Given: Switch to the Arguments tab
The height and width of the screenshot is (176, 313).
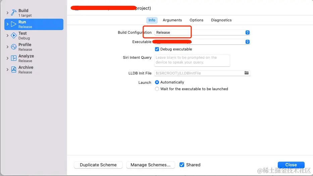Looking at the screenshot, I should [x=172, y=20].
